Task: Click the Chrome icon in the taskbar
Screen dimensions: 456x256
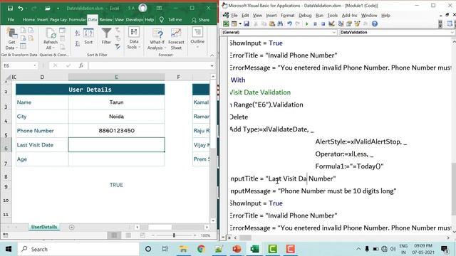Action: [201, 249]
